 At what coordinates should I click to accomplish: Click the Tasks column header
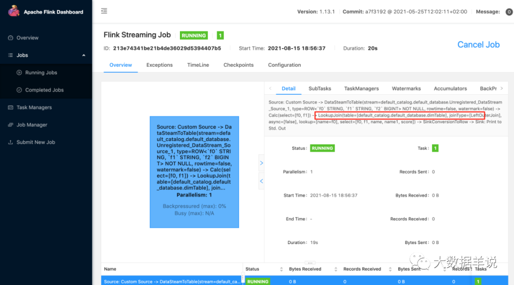[x=481, y=269]
